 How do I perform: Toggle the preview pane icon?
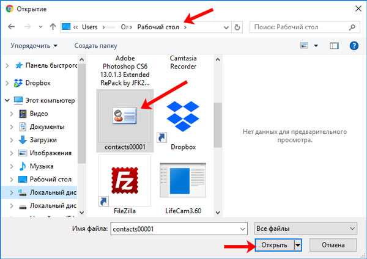pos(334,46)
